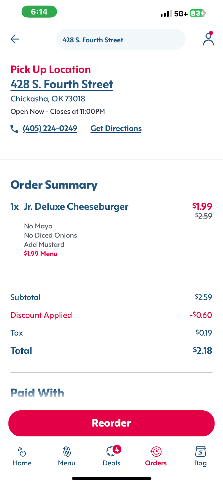Tap the Paid With section heading
This screenshot has height=484, width=223.
click(x=37, y=393)
